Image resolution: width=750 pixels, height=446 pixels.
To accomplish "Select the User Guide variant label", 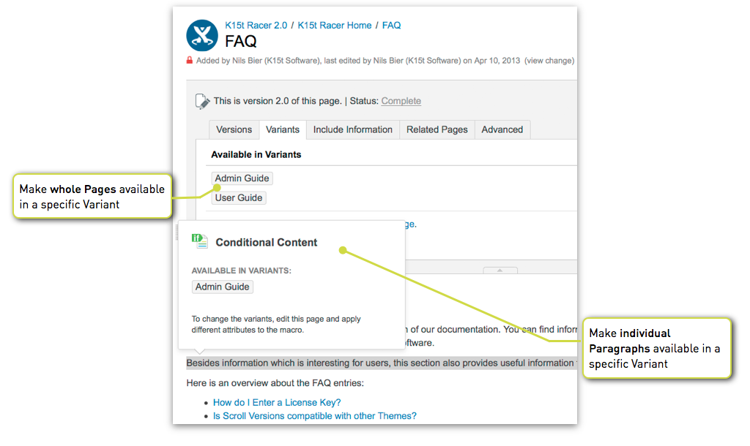I will [239, 197].
